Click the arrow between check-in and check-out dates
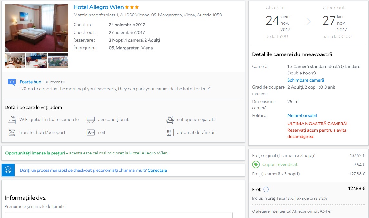This screenshot has width=369, height=218. click(308, 22)
